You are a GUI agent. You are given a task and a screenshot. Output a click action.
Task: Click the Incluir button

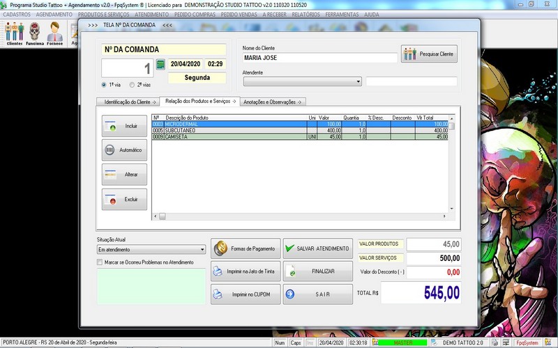[124, 126]
